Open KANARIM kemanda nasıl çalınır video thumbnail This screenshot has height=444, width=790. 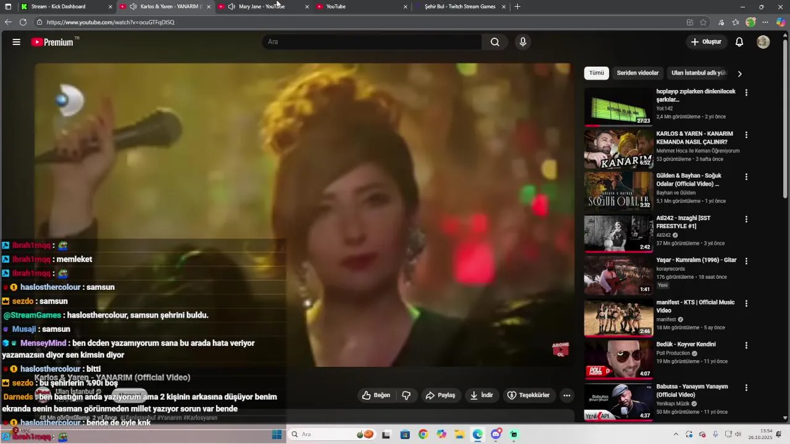(618, 149)
